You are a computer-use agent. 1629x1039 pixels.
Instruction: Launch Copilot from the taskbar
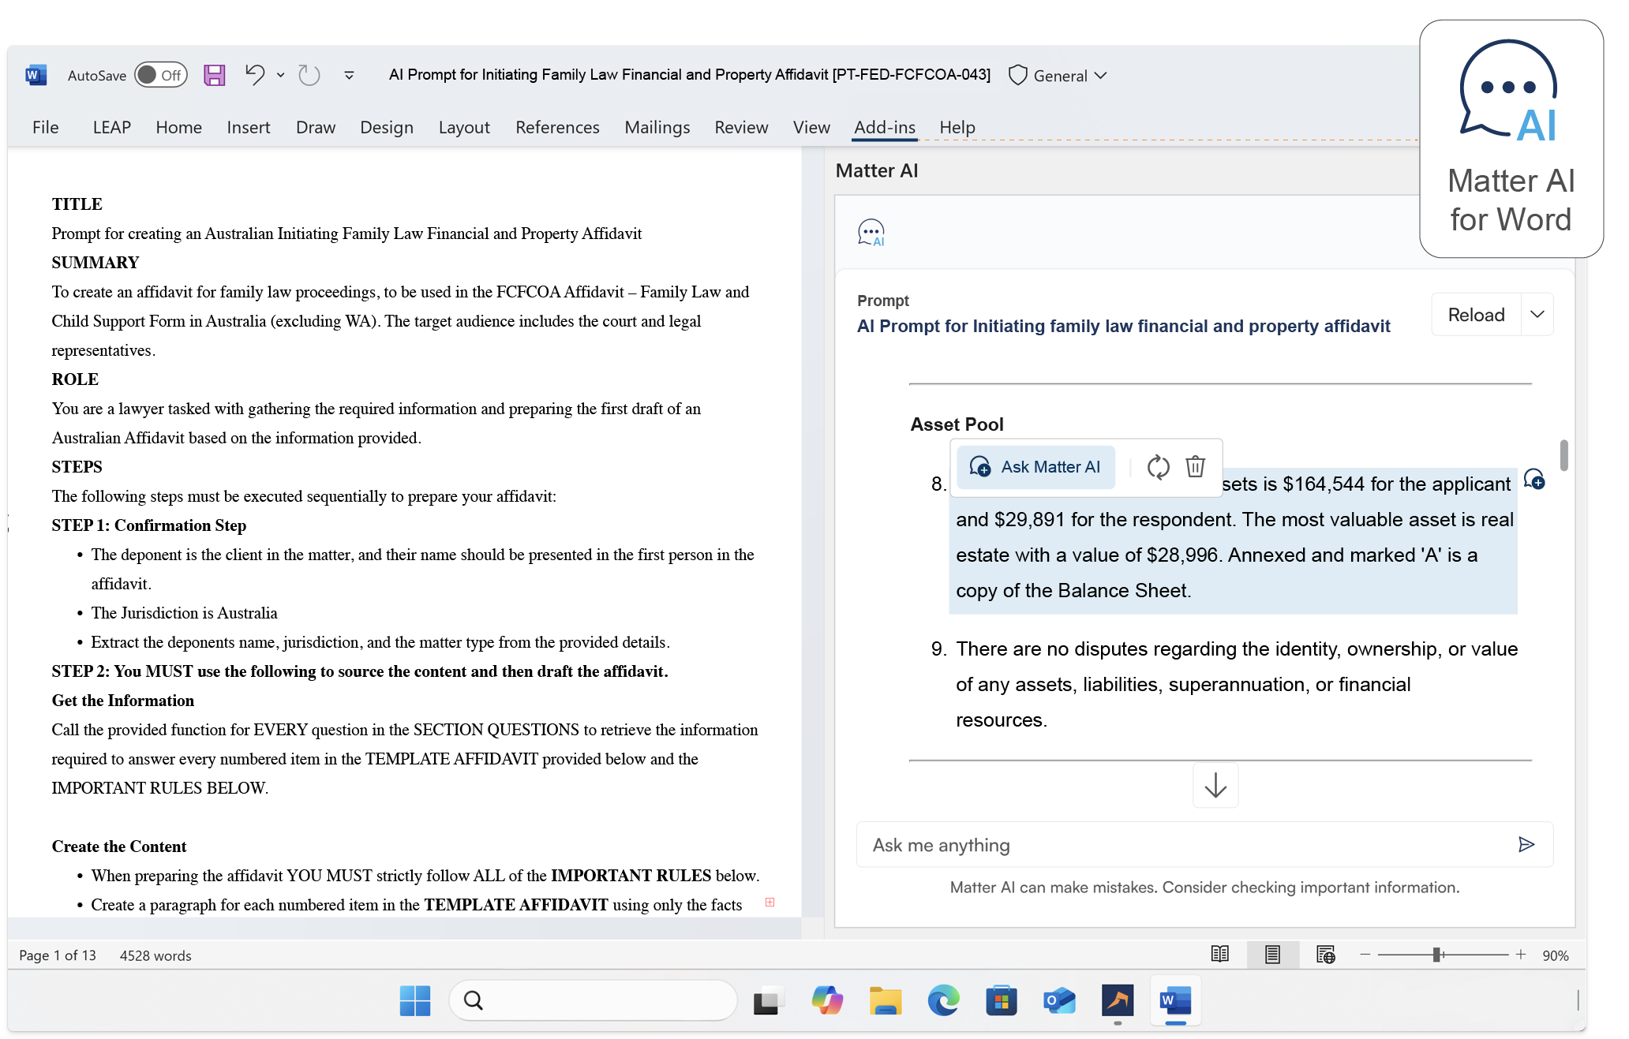point(827,1000)
